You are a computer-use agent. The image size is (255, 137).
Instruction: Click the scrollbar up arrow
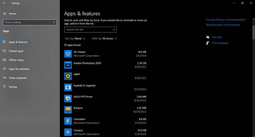click(253, 19)
